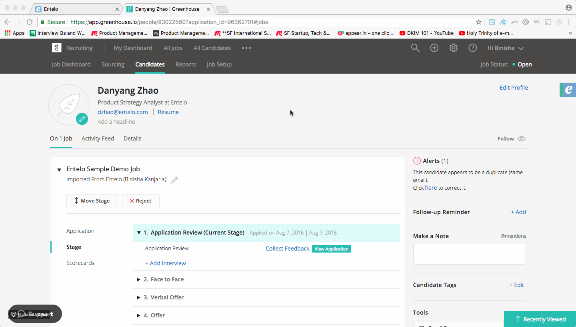Collapse the Entelo Sample Demo Job section

[59, 170]
